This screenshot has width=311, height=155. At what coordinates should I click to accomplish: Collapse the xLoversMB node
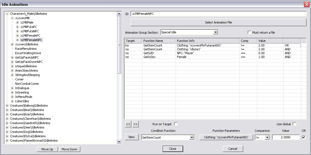(12, 18)
